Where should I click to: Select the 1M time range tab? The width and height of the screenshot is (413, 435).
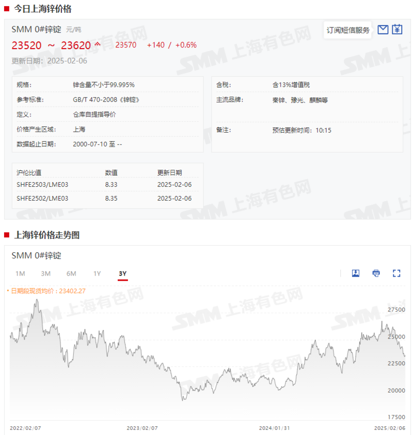point(20,274)
